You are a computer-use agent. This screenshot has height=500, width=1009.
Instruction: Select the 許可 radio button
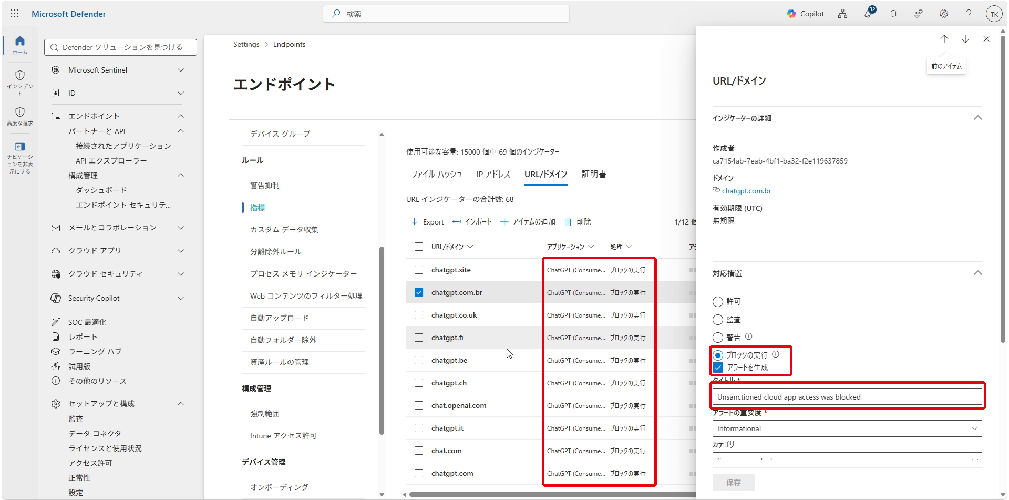pyautogui.click(x=718, y=302)
